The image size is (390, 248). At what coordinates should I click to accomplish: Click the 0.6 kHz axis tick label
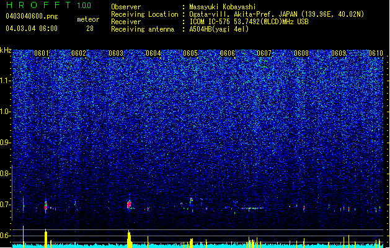(x=6, y=236)
